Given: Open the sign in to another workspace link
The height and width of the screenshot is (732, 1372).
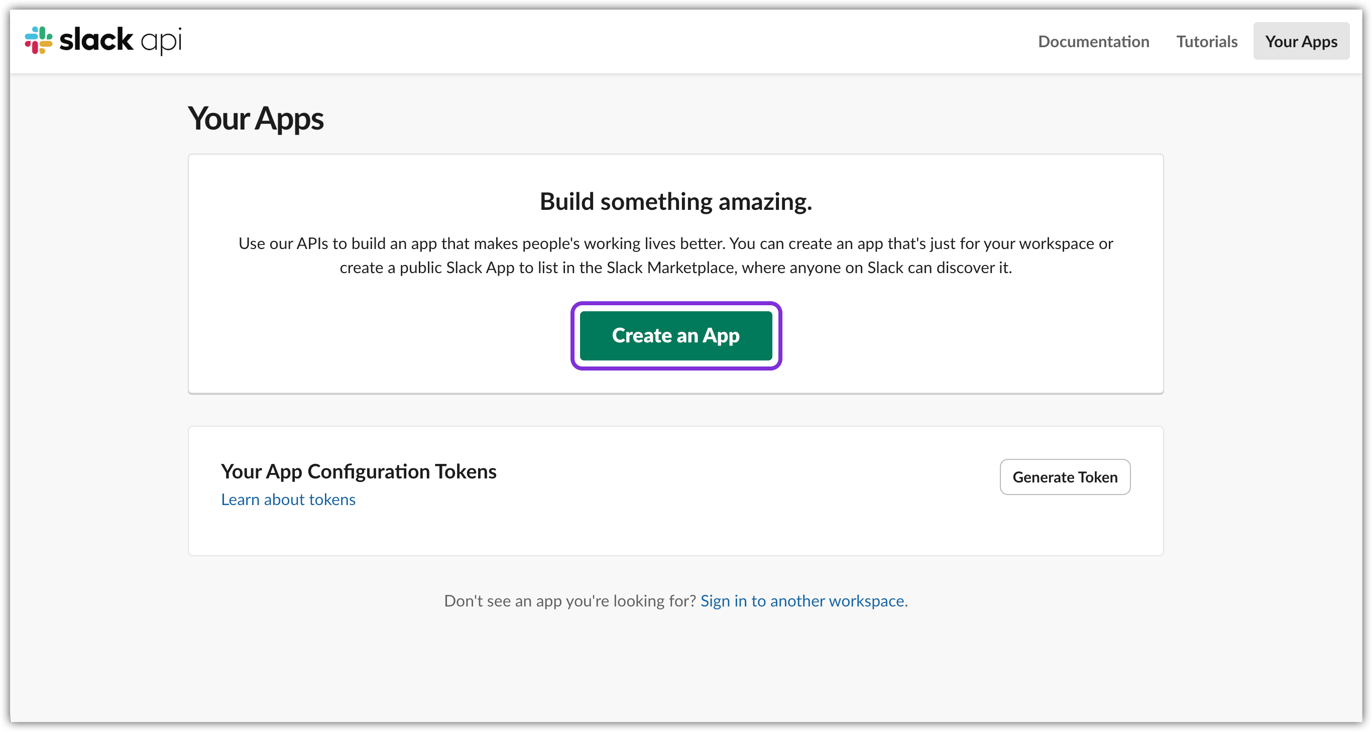Looking at the screenshot, I should pyautogui.click(x=803, y=600).
